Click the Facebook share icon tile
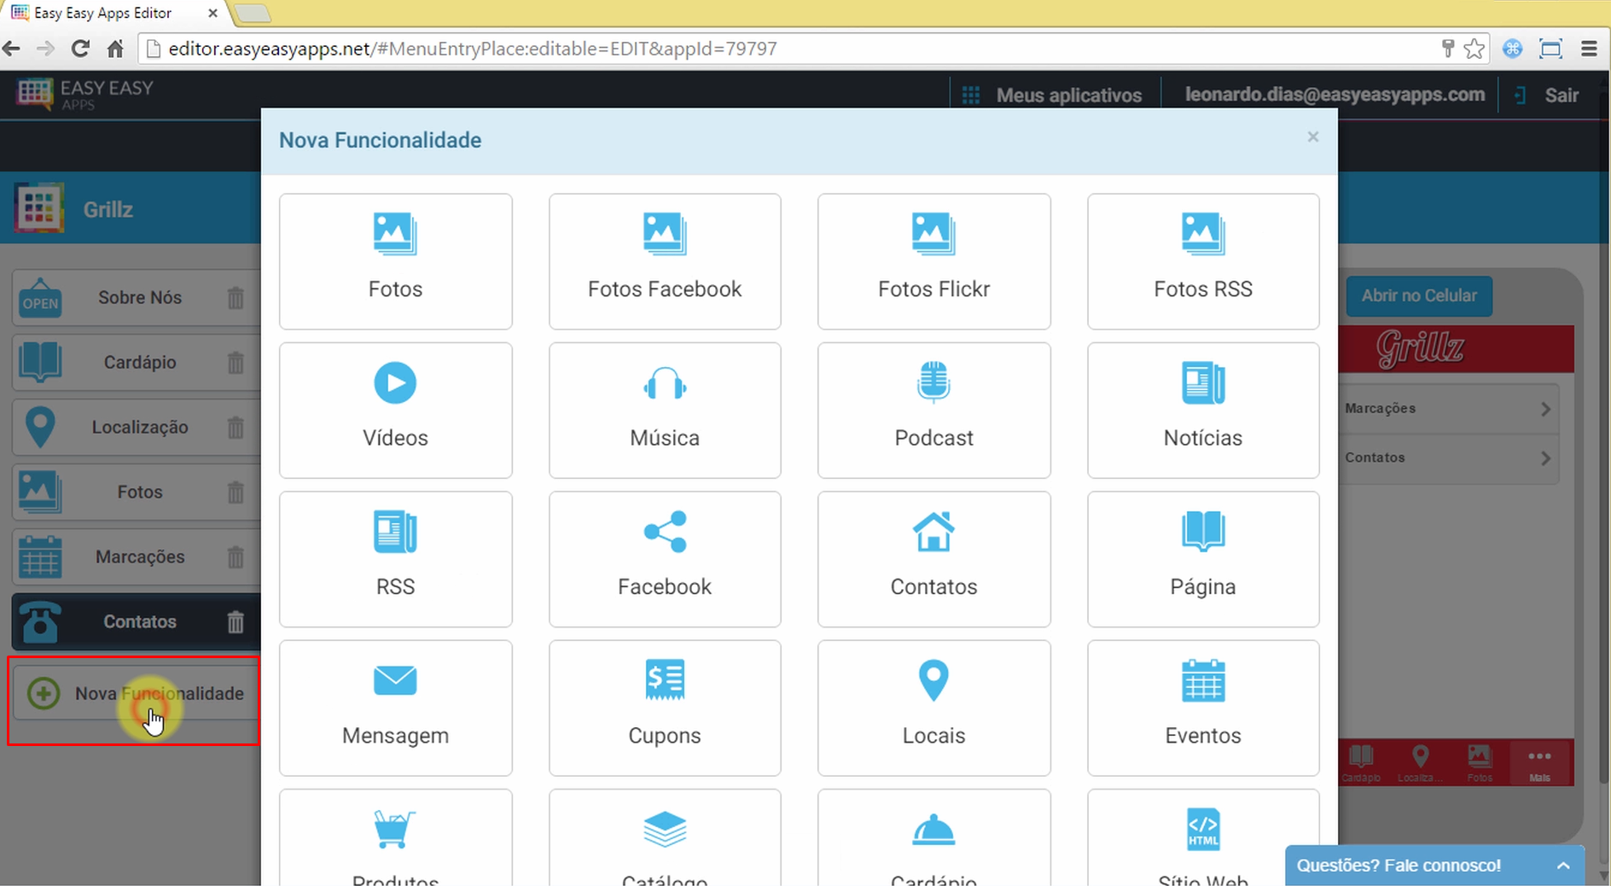 [x=664, y=532]
